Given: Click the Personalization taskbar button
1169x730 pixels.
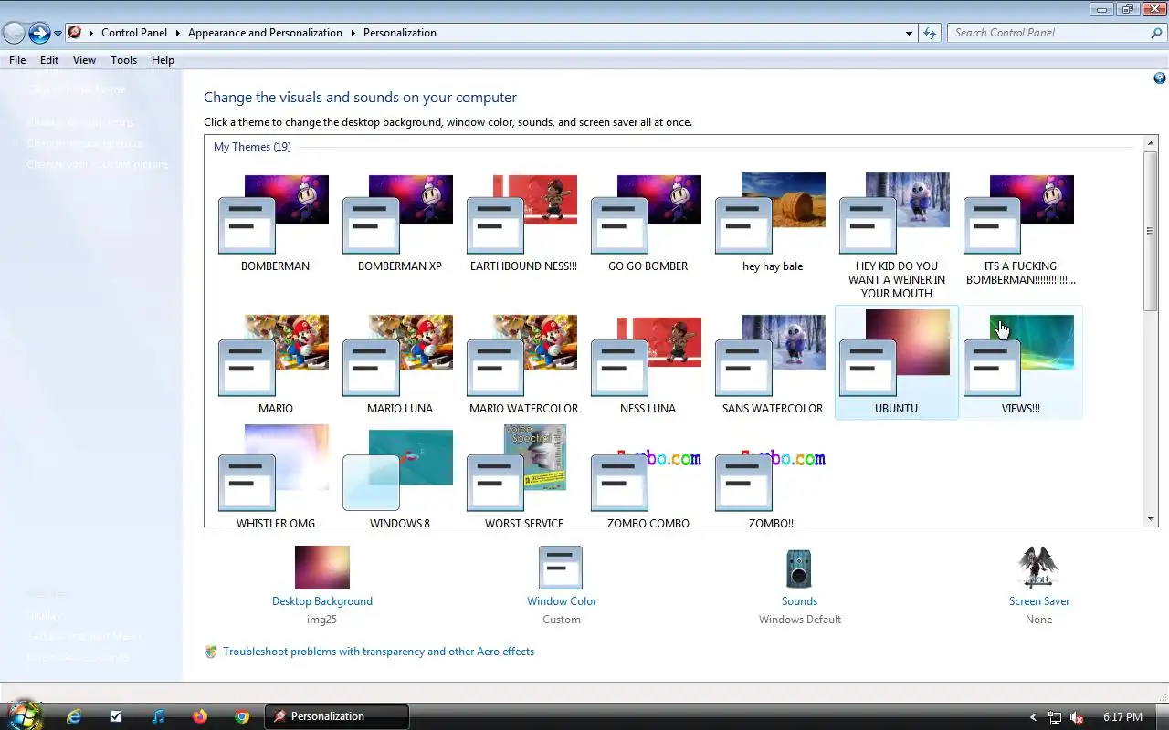Looking at the screenshot, I should 337,716.
